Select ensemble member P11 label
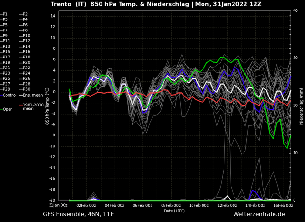Image resolution: width=305 pixels, height=222 pixels. pos(5,41)
